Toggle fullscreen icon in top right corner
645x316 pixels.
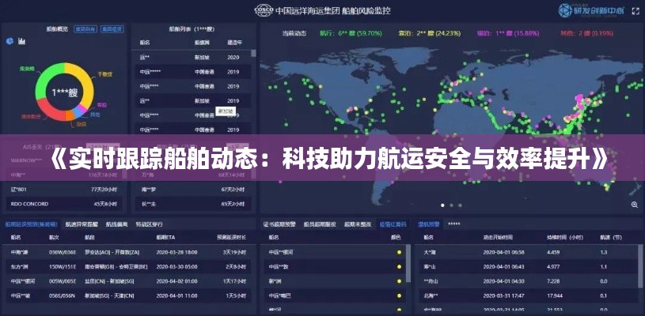tap(636, 12)
